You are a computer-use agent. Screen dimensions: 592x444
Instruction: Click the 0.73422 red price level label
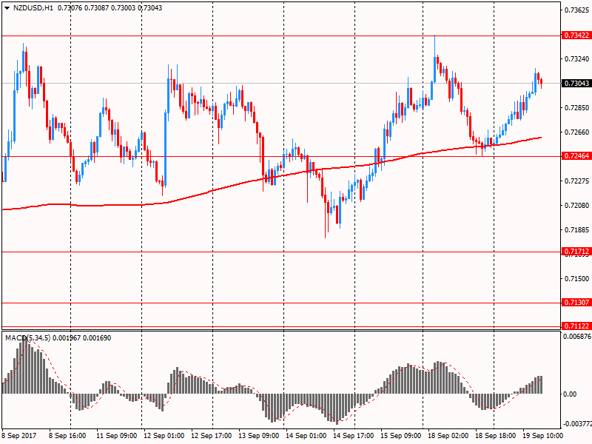coord(576,36)
